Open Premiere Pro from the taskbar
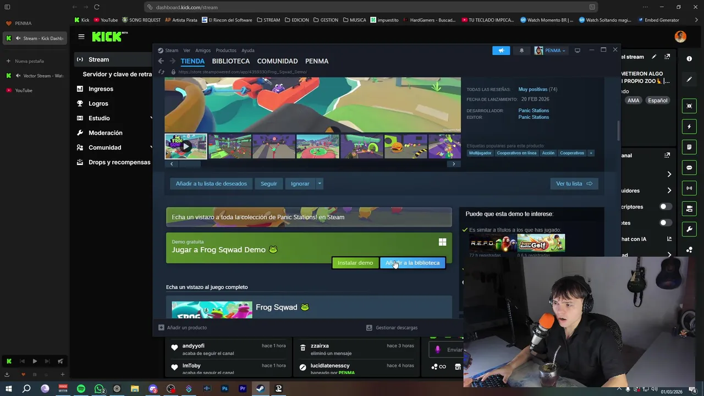This screenshot has width=704, height=396. [243, 389]
